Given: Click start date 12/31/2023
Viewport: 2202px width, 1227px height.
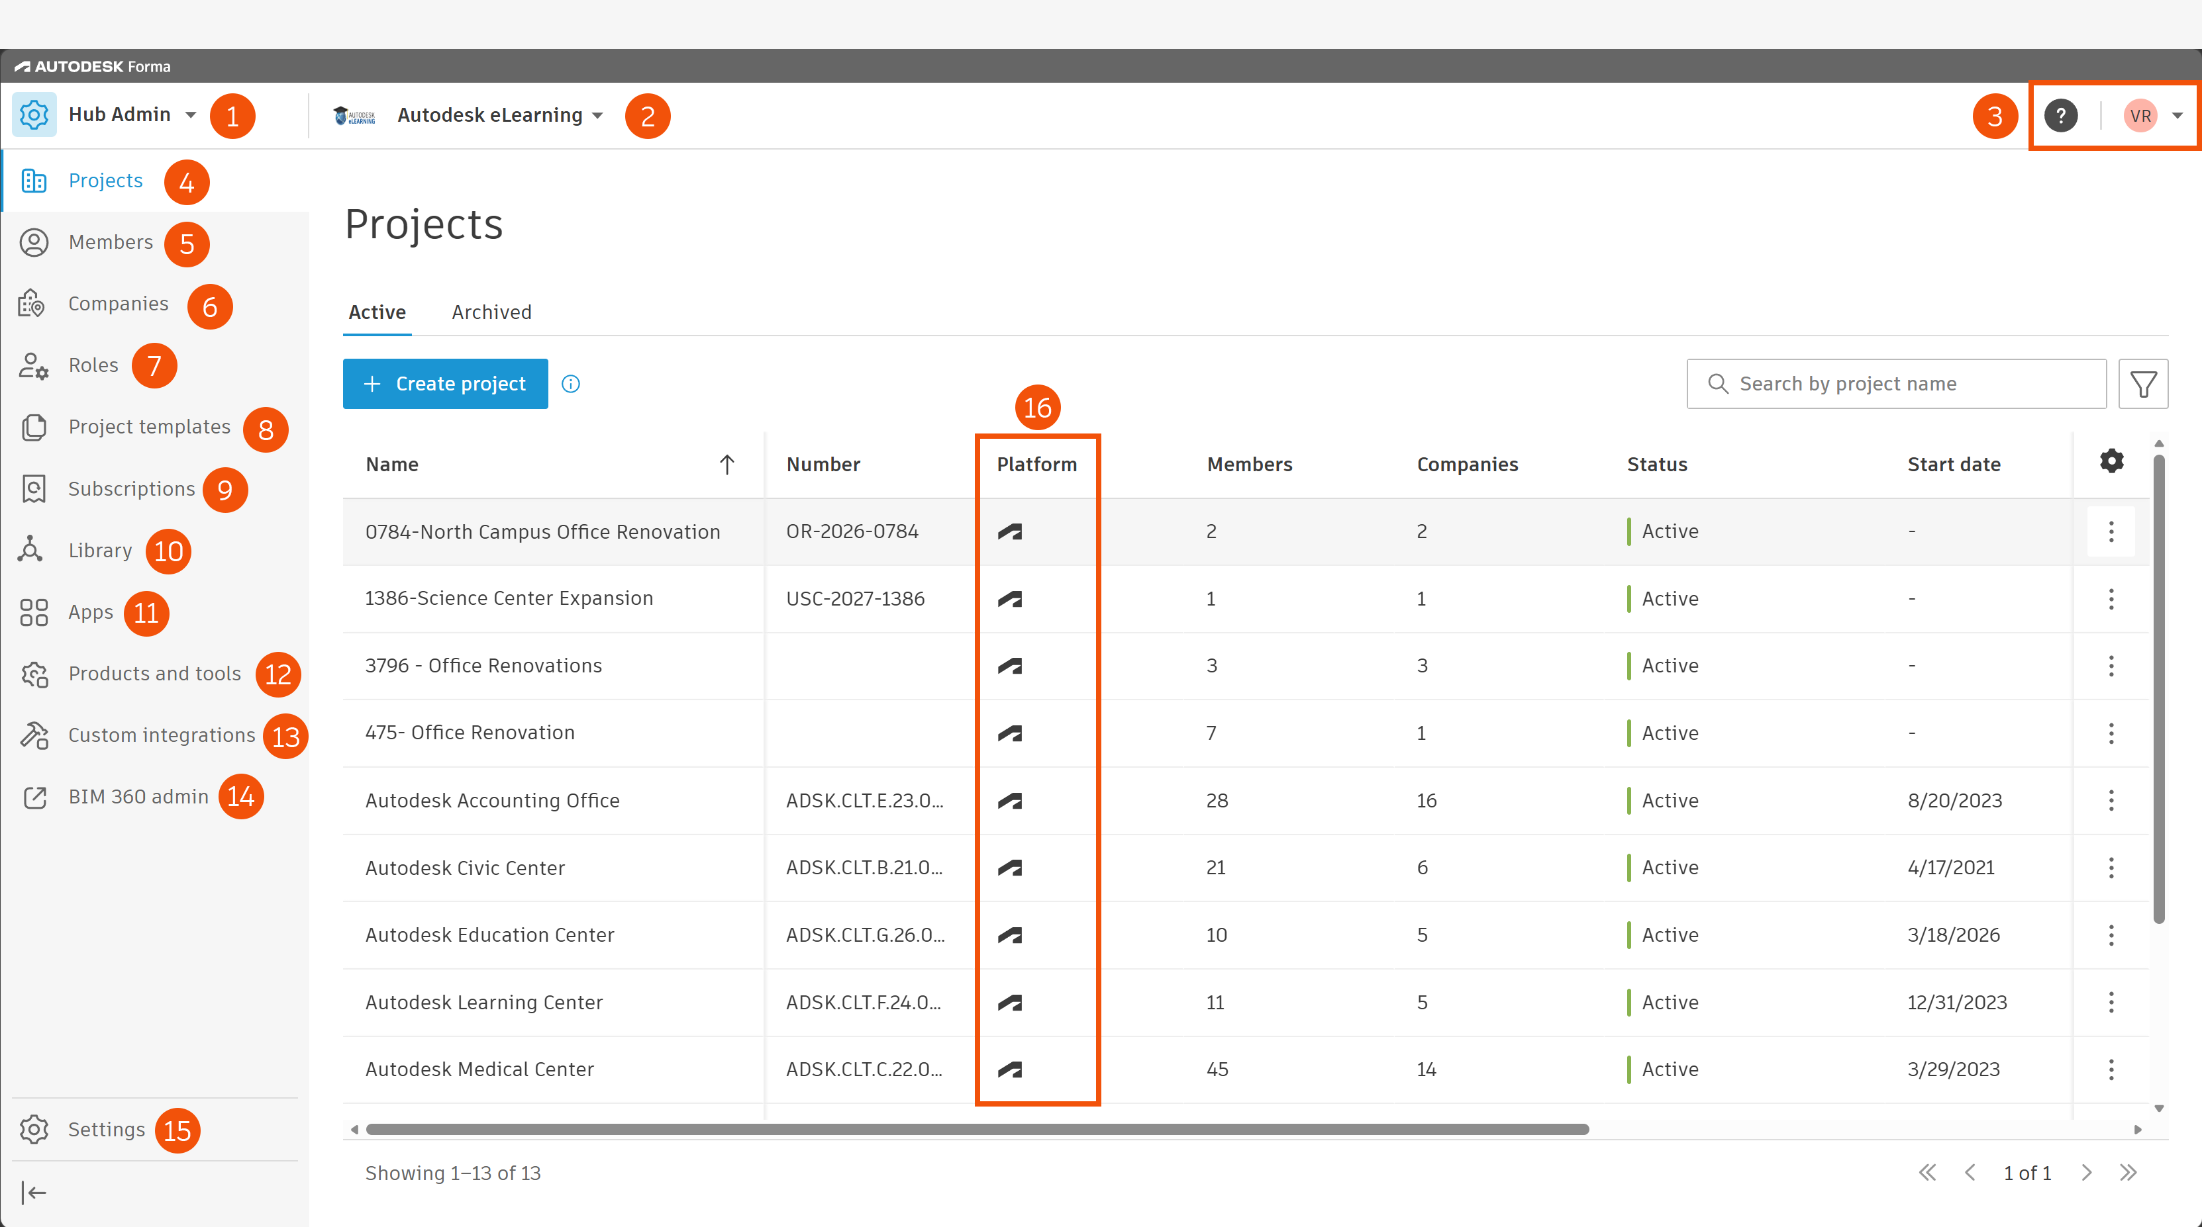Looking at the screenshot, I should [1957, 1002].
